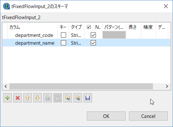The height and width of the screenshot is (127, 173).
Task: Click the Talend logo in title bar
Action: [6, 6]
